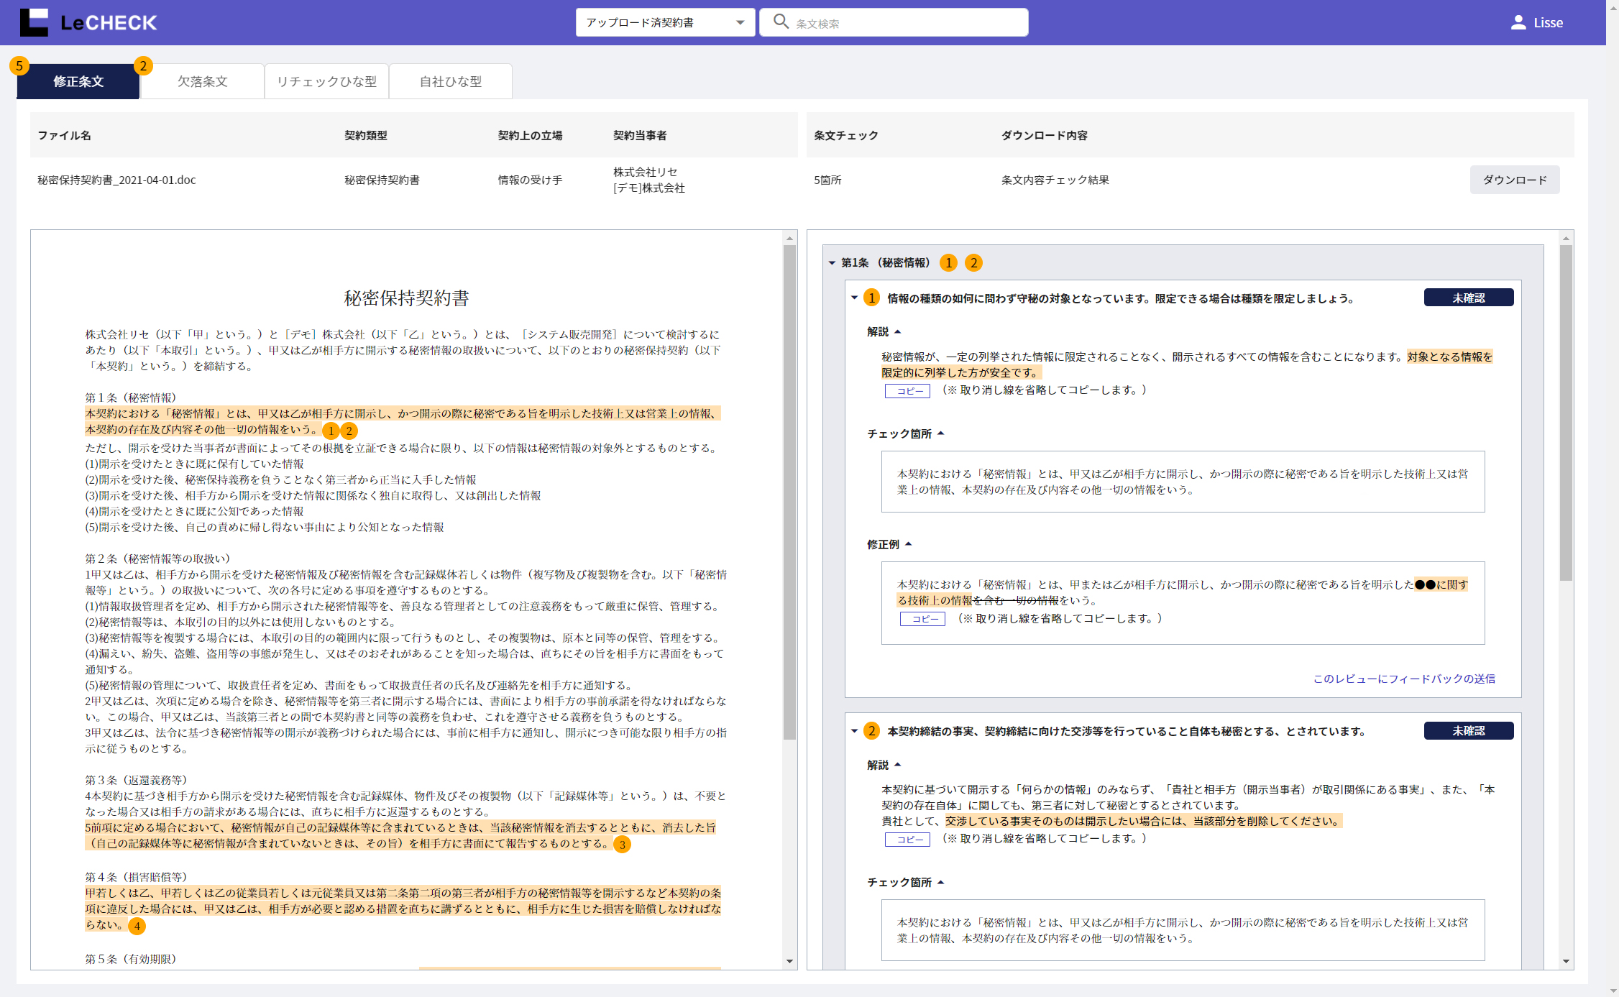1619x997 pixels.
Task: Open the アップロード済契約書 dropdown
Action: click(665, 22)
